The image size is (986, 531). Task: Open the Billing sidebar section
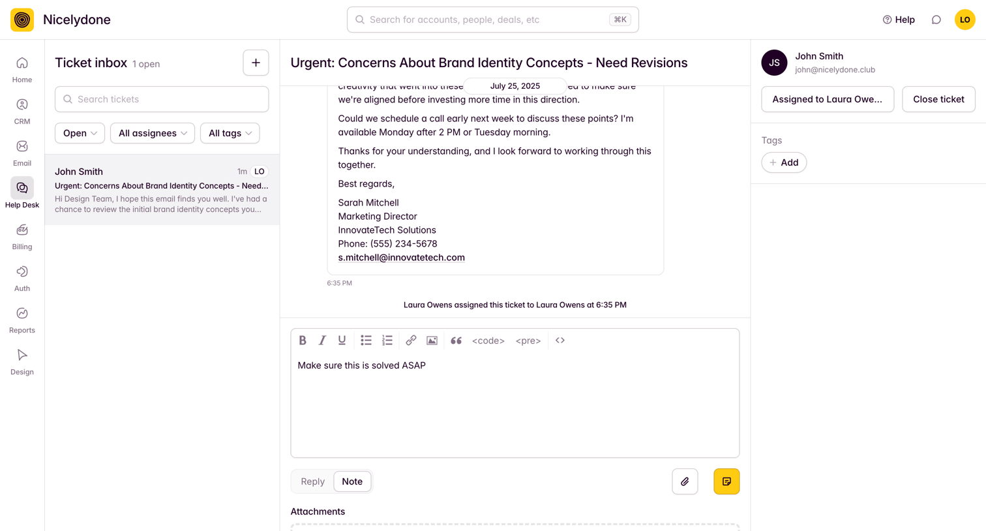pyautogui.click(x=22, y=237)
